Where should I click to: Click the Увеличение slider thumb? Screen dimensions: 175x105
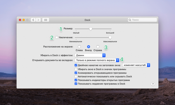[x=110, y=38]
